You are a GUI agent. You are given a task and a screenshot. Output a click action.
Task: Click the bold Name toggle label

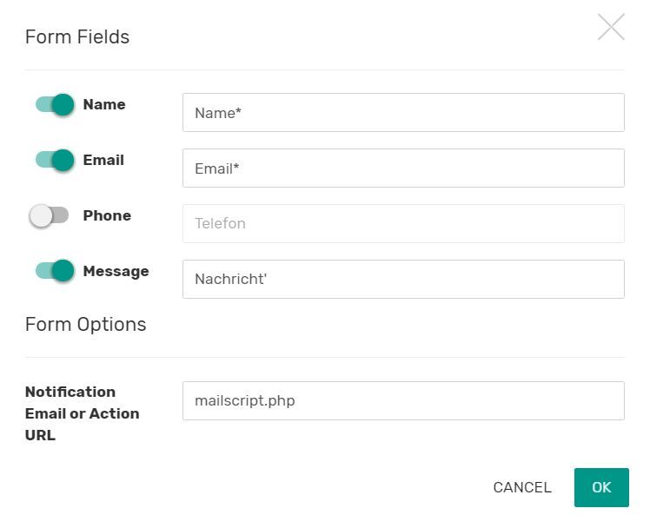[x=104, y=104]
